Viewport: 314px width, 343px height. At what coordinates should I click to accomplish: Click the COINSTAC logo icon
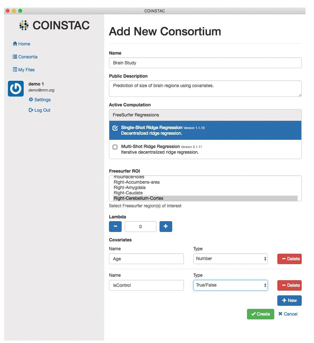(x=24, y=25)
